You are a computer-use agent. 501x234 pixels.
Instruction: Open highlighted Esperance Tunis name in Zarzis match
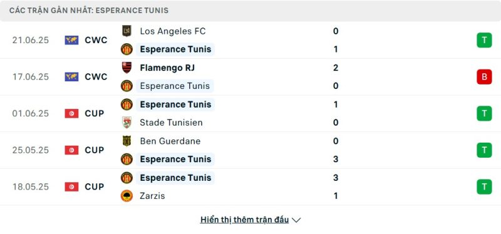pyautogui.click(x=175, y=178)
